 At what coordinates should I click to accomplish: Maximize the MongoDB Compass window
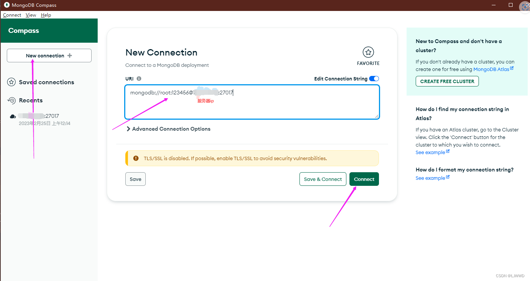[x=511, y=5]
